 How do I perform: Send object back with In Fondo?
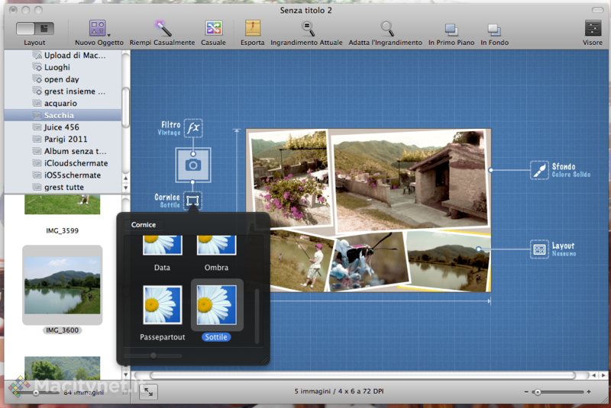pyautogui.click(x=494, y=29)
